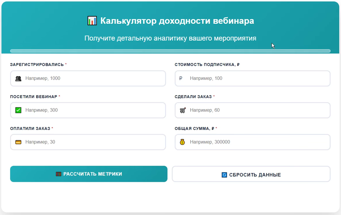The height and width of the screenshot is (215, 341).
Task: Click the ЗАРЕГИСТРИРОВАЛИСЬ label
Action: coord(37,65)
